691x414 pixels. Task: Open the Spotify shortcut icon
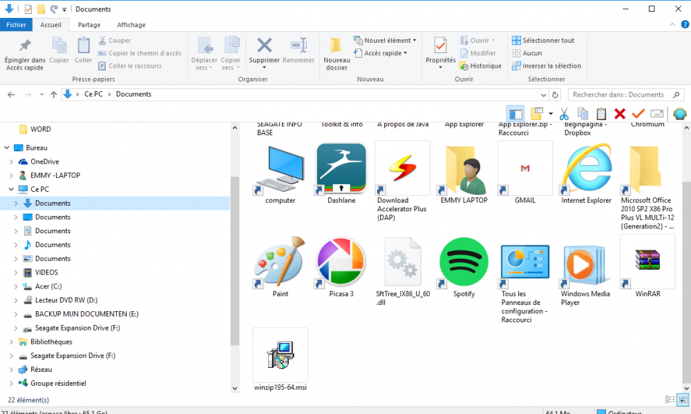pos(464,262)
